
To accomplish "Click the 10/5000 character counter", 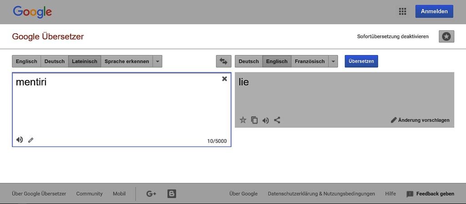I will pos(217,141).
